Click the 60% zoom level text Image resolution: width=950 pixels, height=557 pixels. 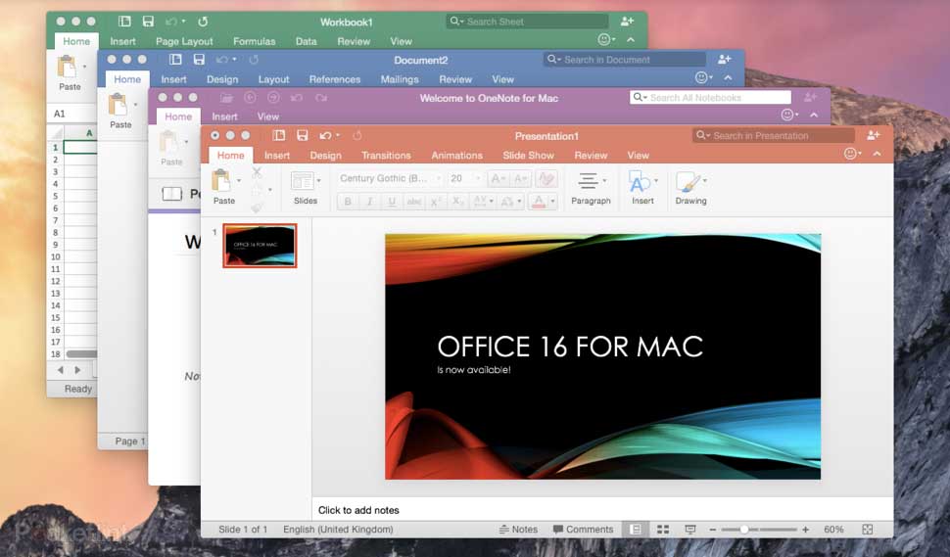pyautogui.click(x=833, y=530)
